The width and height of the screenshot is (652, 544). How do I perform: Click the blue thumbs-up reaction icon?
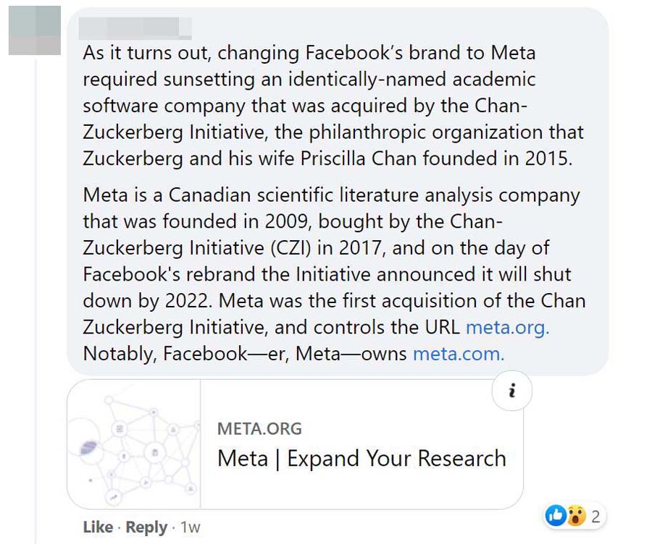pos(556,515)
